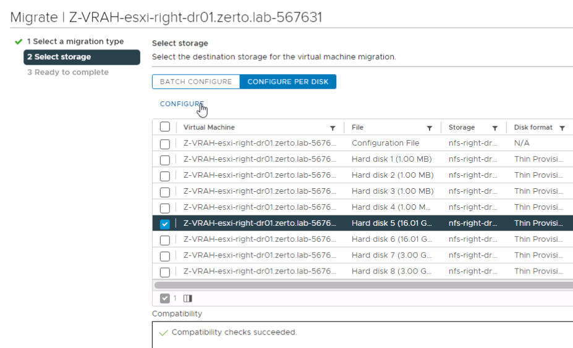Open the Disk format column filter
The height and width of the screenshot is (348, 573).
click(x=562, y=128)
